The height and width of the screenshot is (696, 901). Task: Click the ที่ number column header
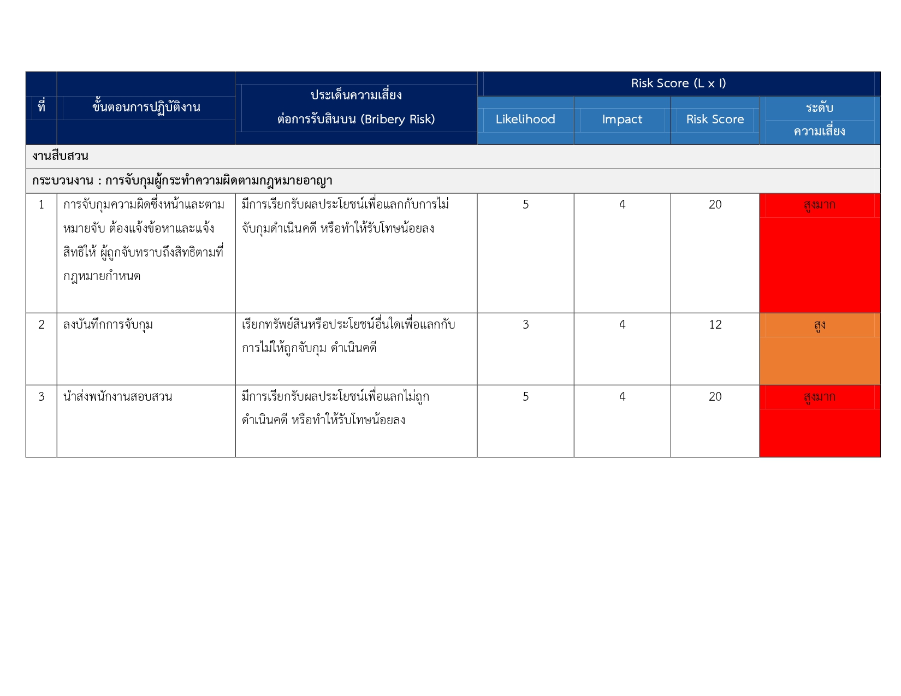coord(42,108)
